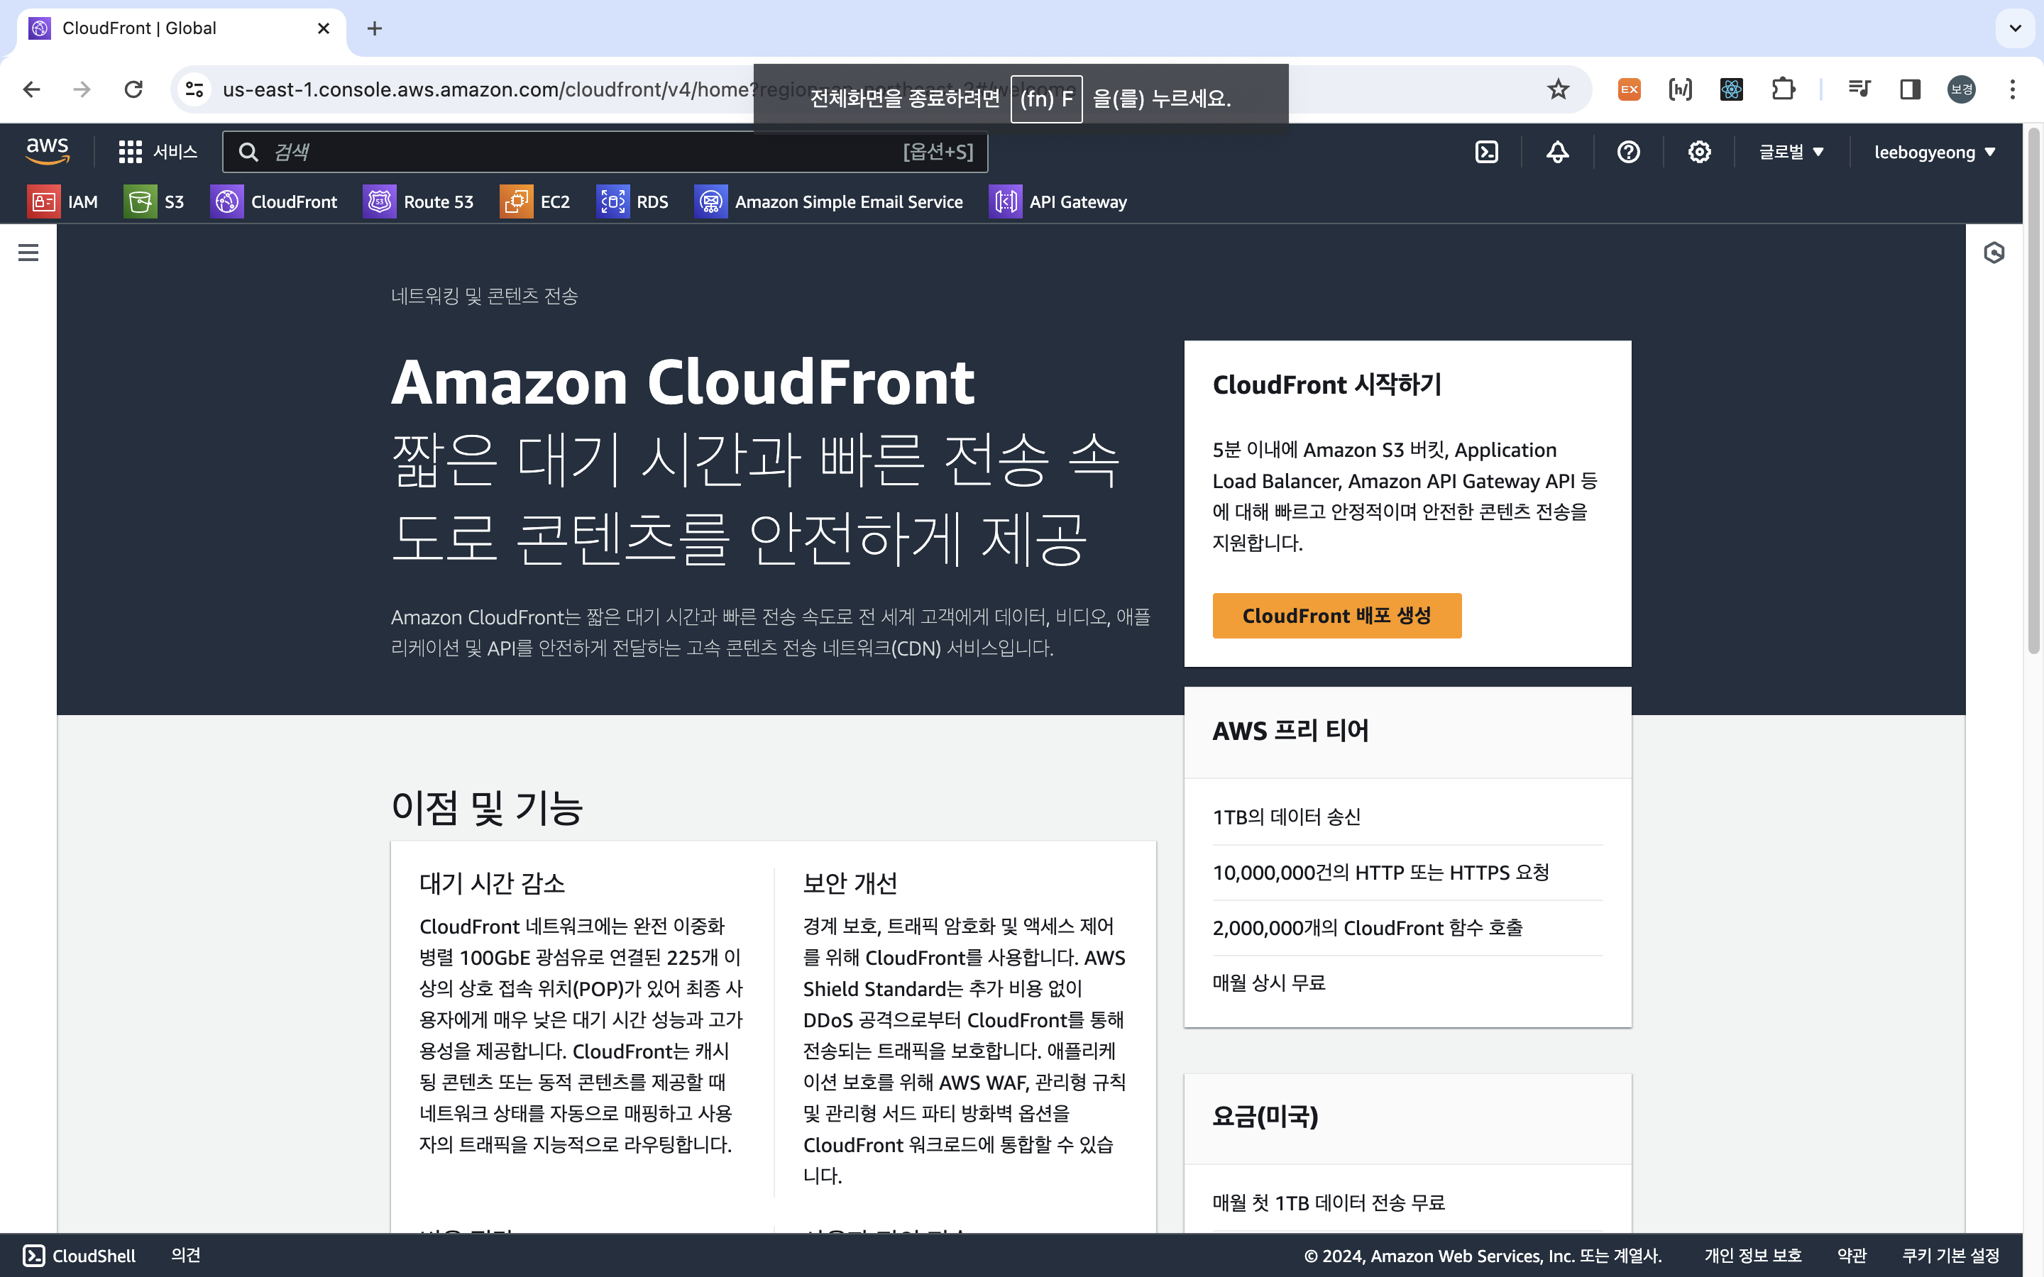This screenshot has width=2044, height=1277.
Task: Expand the 글로벌 region dropdown
Action: (x=1791, y=152)
